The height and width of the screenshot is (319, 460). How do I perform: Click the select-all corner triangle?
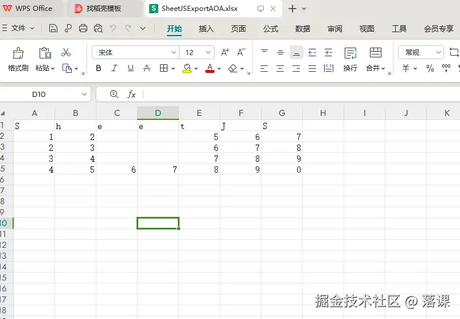[x=3, y=114]
